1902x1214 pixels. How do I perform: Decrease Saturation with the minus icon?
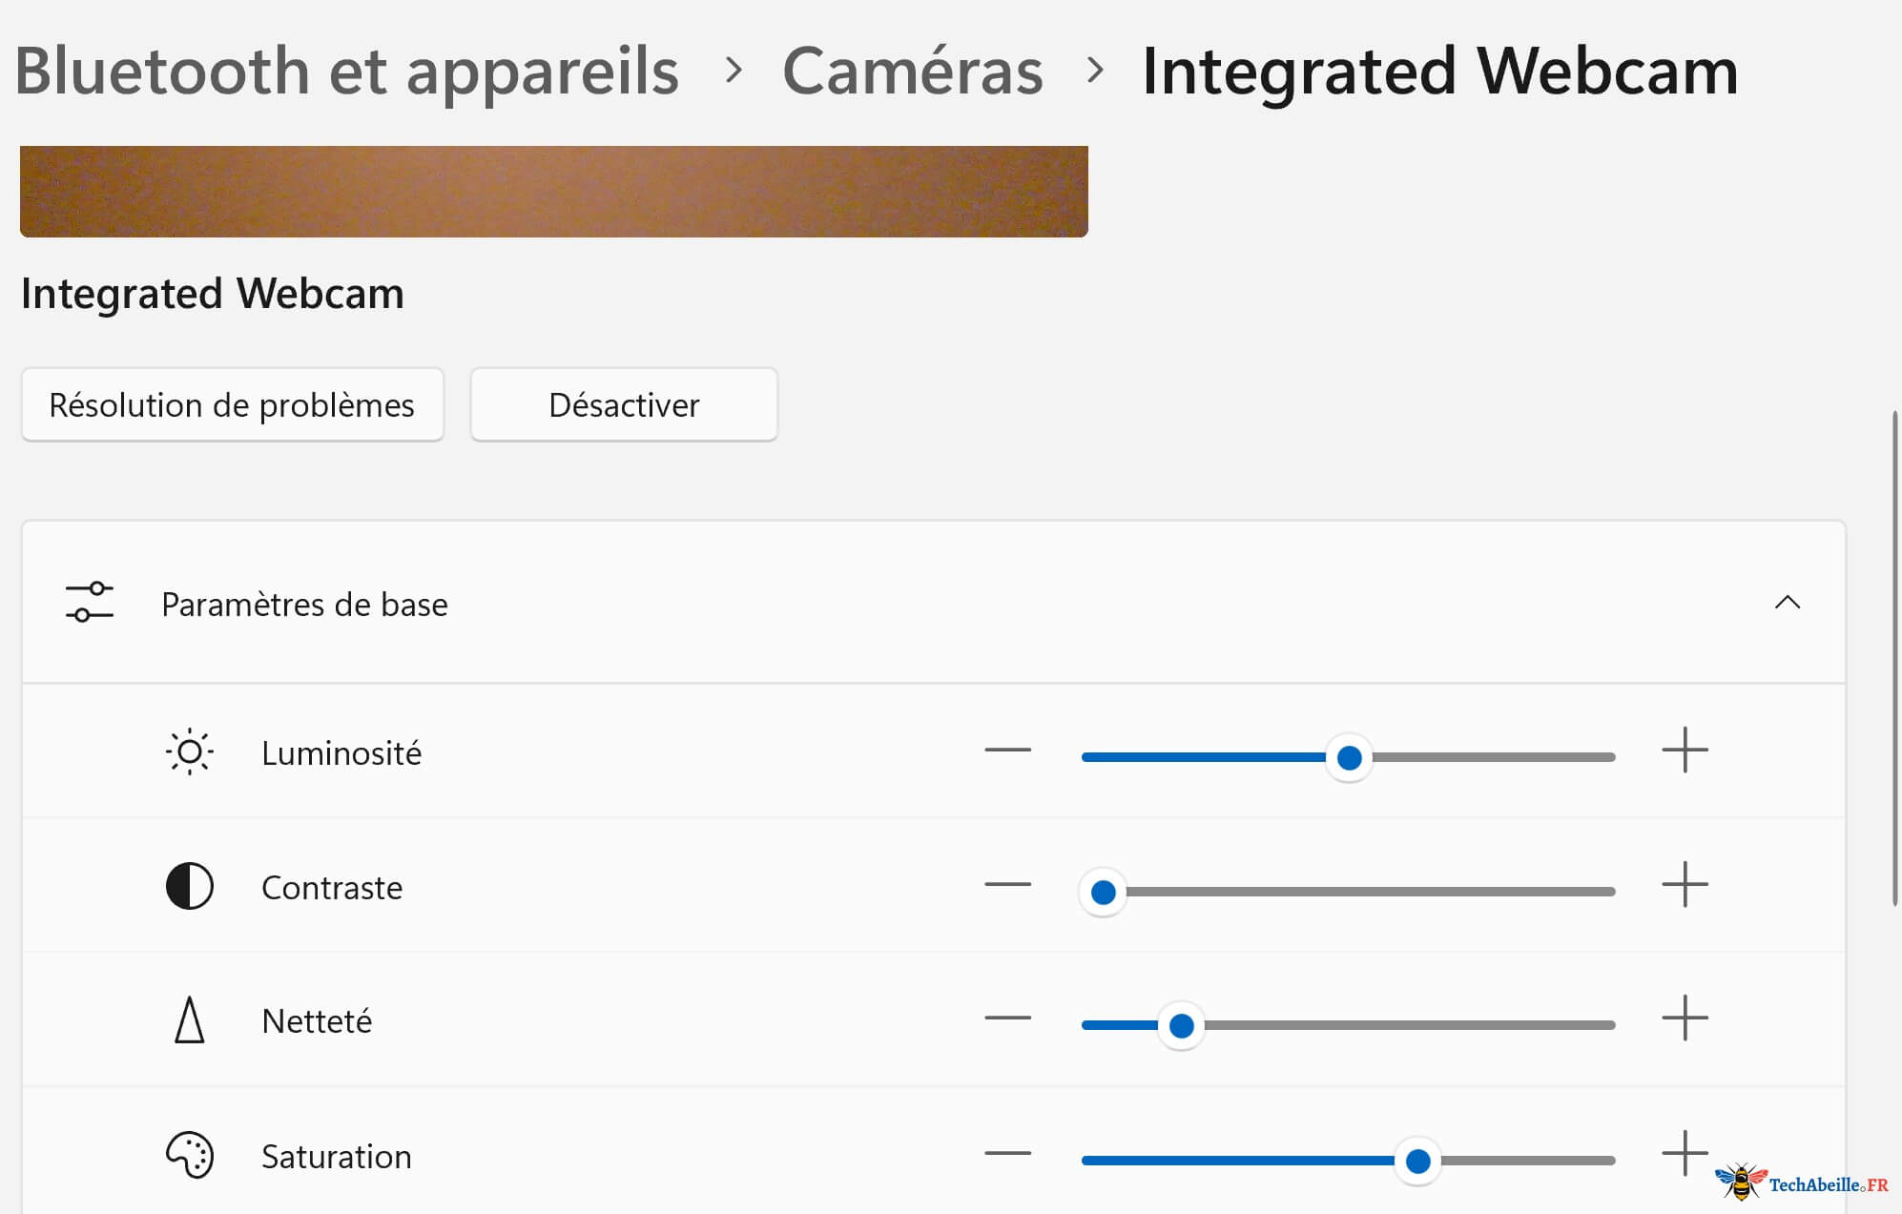[1008, 1154]
